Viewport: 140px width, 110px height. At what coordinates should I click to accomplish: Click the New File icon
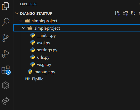point(117,13)
